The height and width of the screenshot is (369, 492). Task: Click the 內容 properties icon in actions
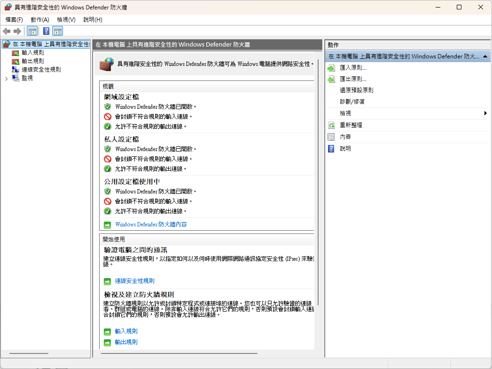pos(331,137)
